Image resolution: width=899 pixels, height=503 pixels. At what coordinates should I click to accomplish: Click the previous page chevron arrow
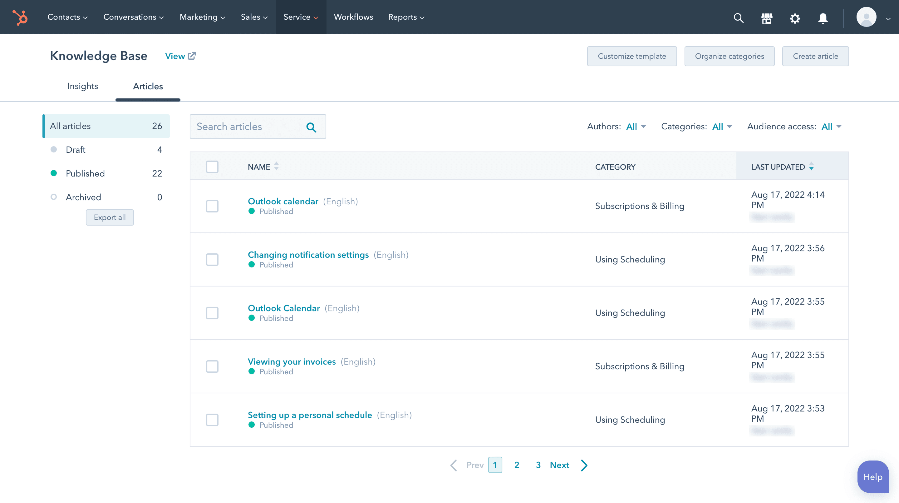coord(454,465)
